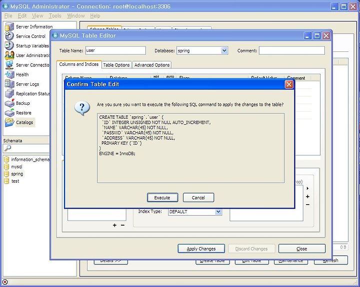Click the minus icon beside index columns
The image size is (360, 287).
coord(307,205)
